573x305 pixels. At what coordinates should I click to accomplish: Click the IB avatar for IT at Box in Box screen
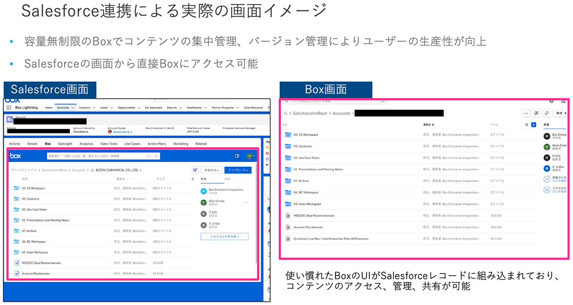tap(547, 168)
